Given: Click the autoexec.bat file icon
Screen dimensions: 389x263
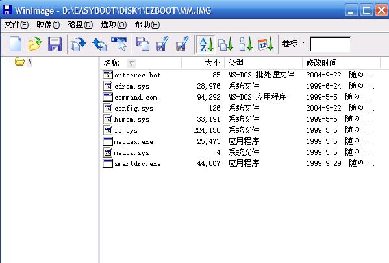Looking at the screenshot, I should 108,75.
